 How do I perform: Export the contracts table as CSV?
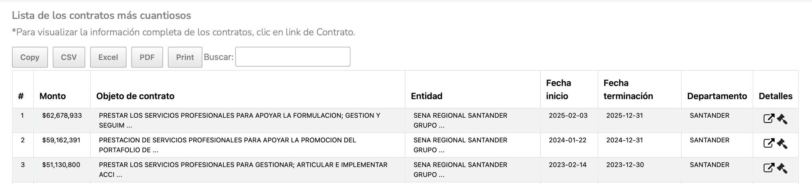69,57
